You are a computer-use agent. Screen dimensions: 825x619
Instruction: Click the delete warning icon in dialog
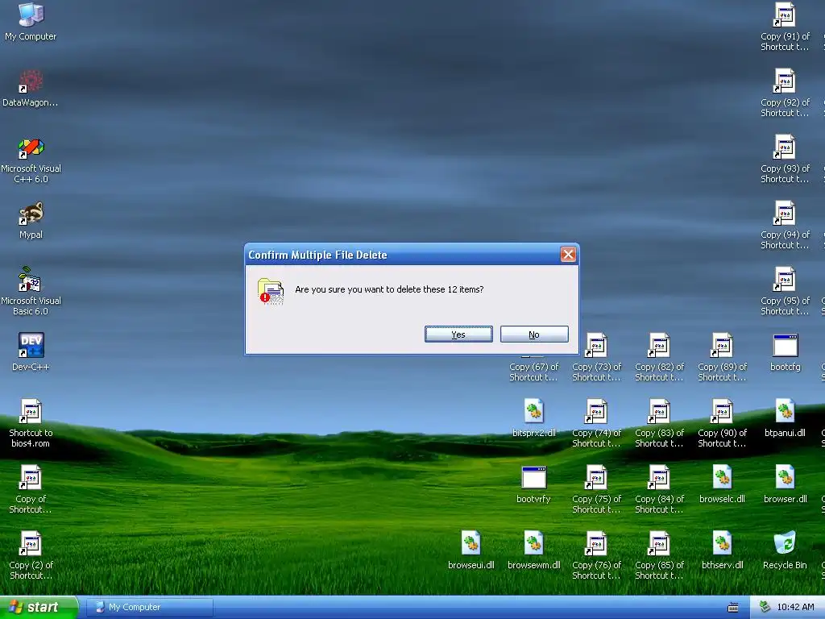point(271,291)
